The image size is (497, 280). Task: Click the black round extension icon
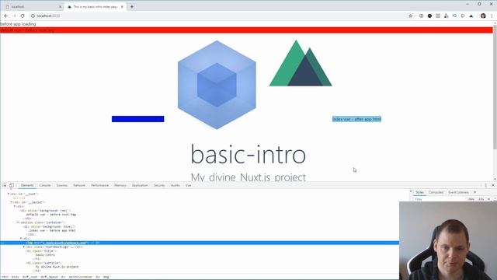coord(429,16)
